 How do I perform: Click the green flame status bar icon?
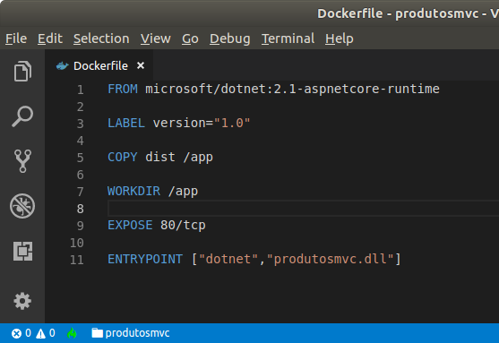tap(73, 333)
